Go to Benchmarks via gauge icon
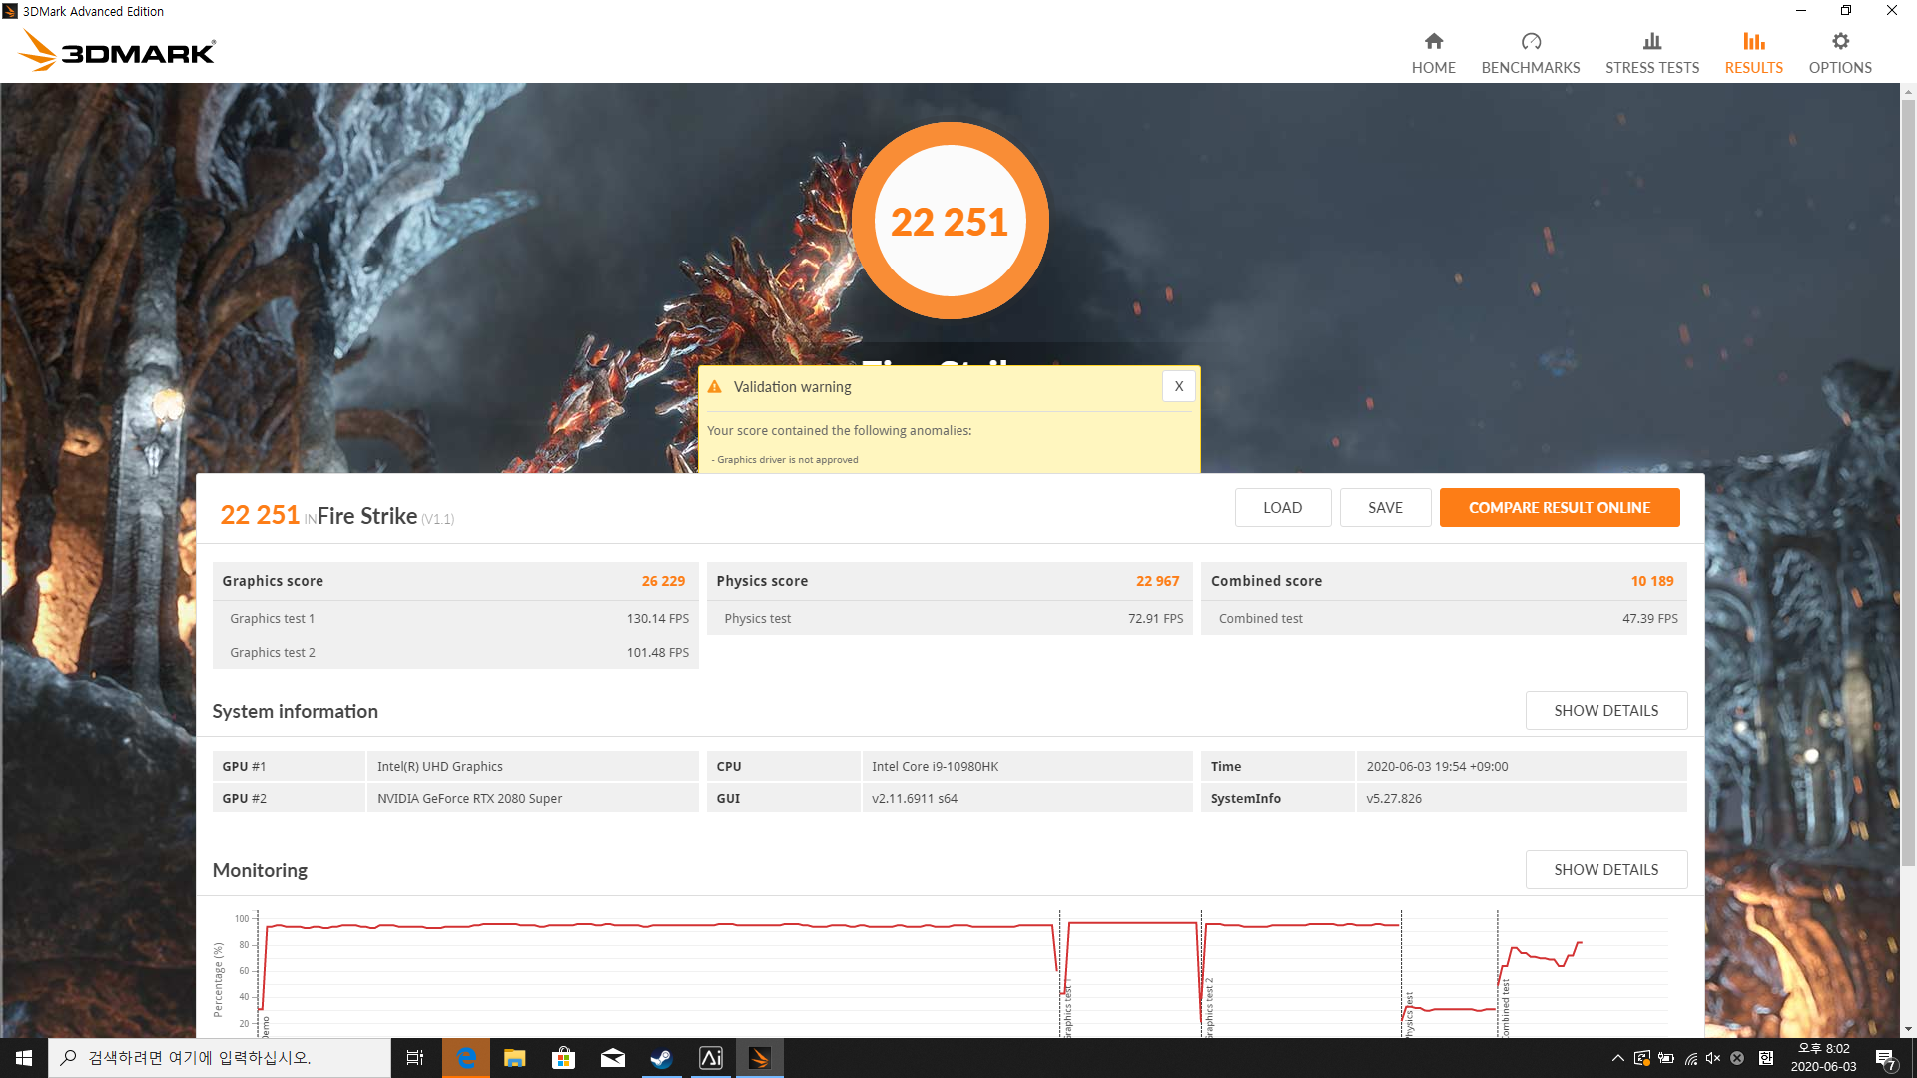This screenshot has width=1917, height=1078. (x=1530, y=42)
